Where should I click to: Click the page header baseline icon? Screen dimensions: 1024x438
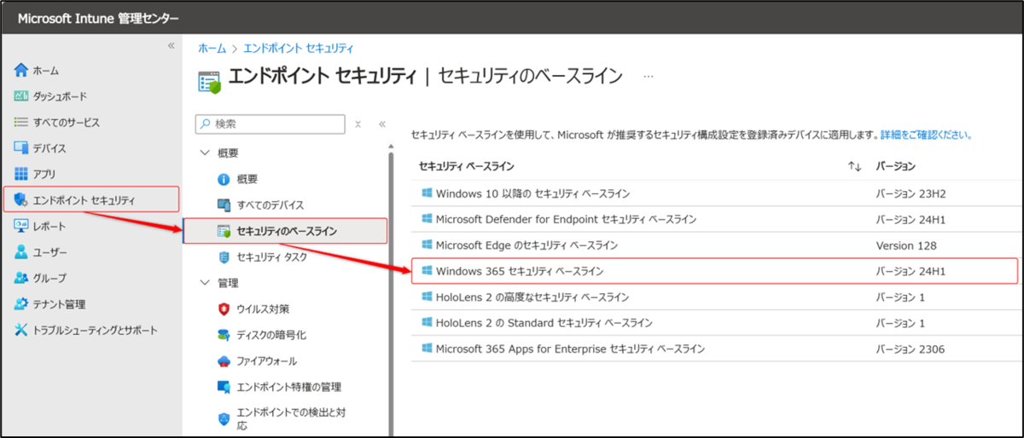tap(209, 82)
